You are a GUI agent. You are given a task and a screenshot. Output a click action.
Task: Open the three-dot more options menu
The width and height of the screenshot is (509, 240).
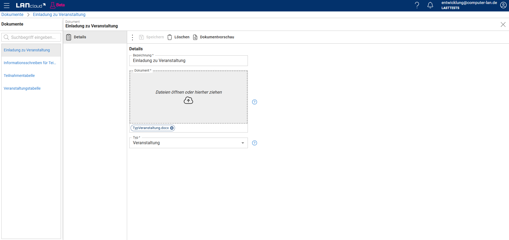coord(132,37)
